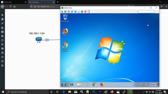The image size is (168, 94).
Task: Open the host notification center icon
Action: (165, 92)
